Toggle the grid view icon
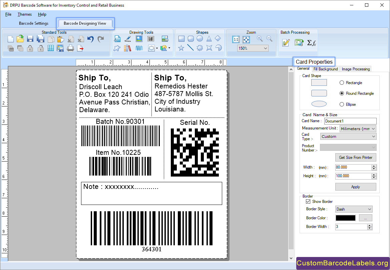 click(50, 48)
